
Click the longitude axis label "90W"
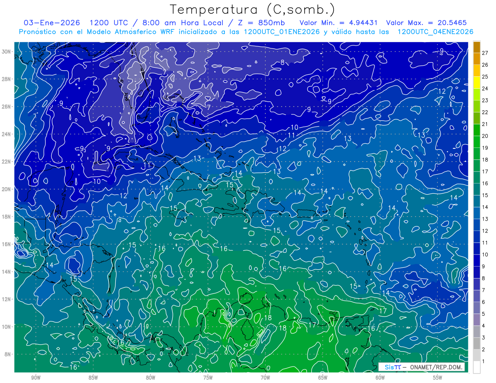tap(36, 378)
